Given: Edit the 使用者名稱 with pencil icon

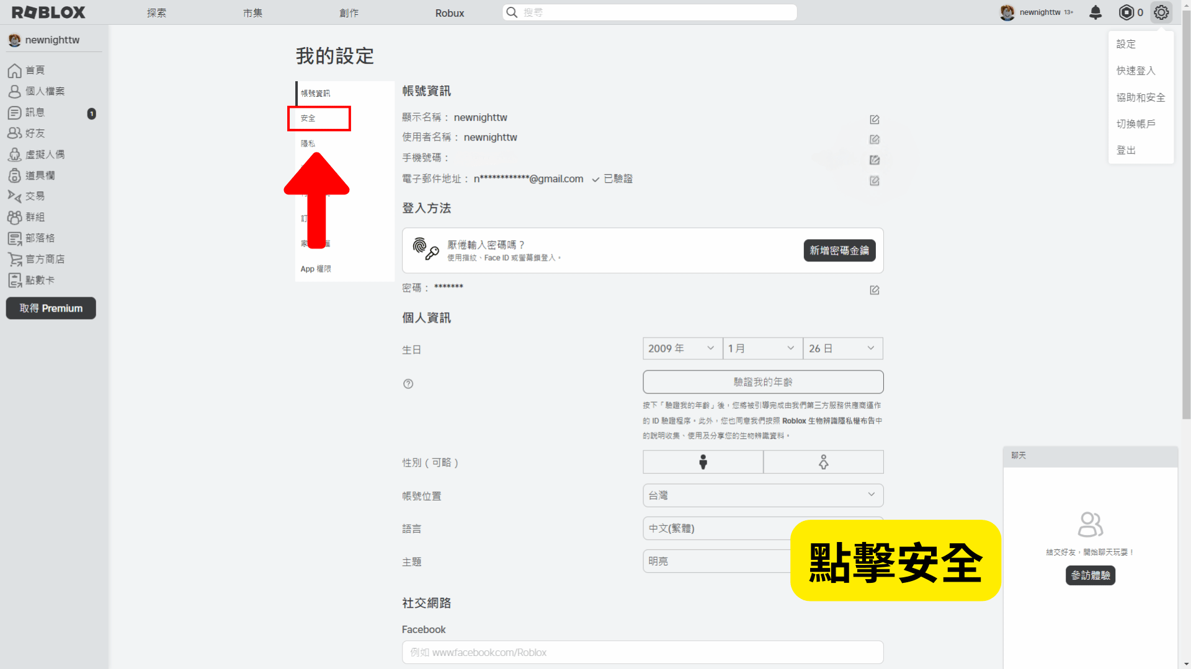Looking at the screenshot, I should [875, 139].
